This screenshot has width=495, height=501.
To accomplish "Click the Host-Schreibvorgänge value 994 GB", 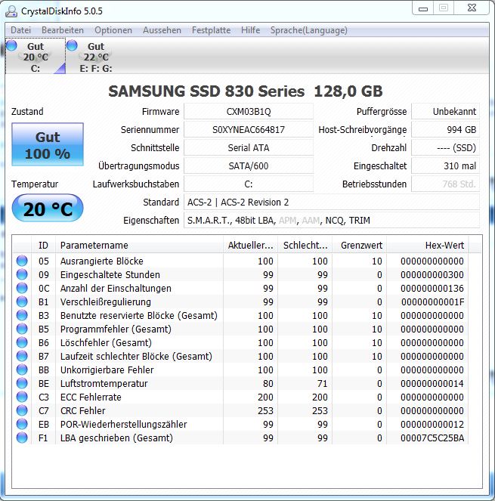I will [445, 130].
